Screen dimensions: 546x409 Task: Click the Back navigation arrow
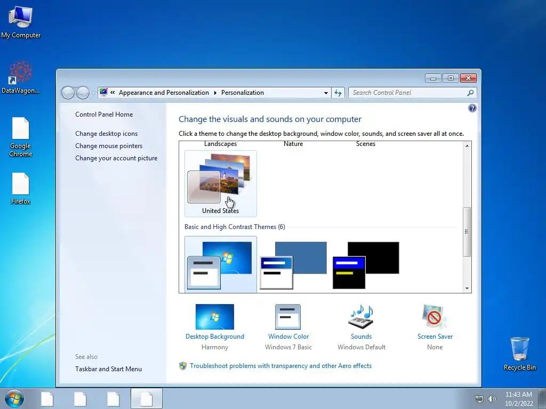tap(68, 93)
